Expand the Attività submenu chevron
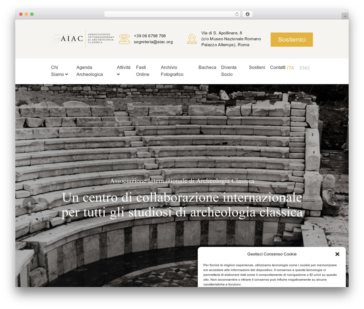364x309 pixels. (118, 74)
